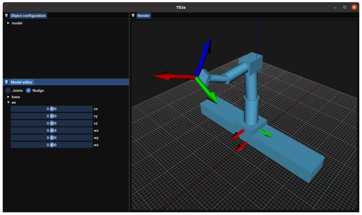The image size is (362, 215).
Task: Collapse the Render panel via its arrow icon
Action: (x=133, y=16)
